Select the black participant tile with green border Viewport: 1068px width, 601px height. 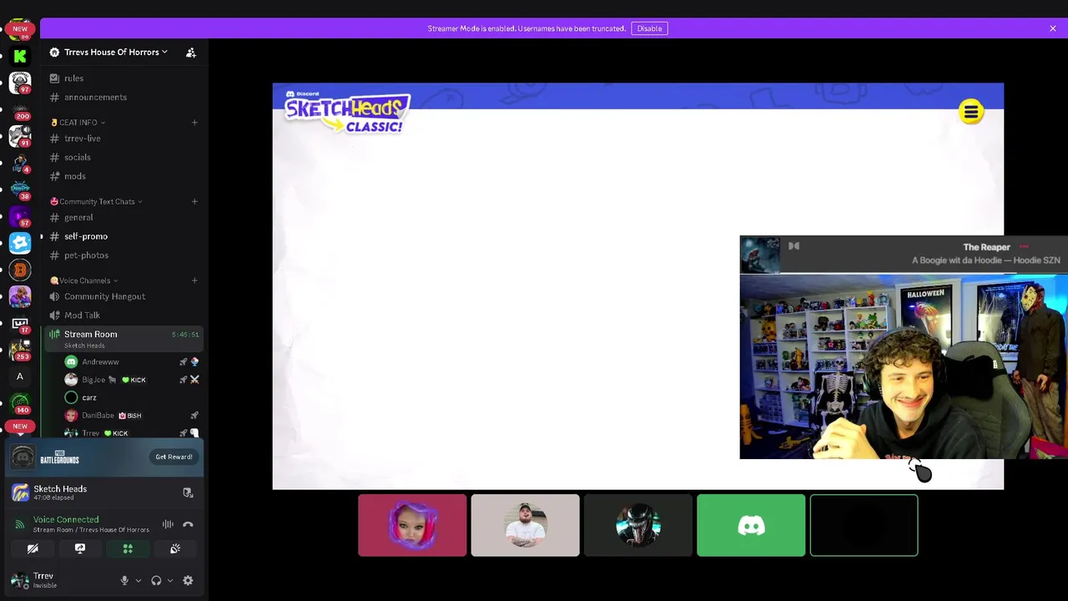(x=864, y=526)
